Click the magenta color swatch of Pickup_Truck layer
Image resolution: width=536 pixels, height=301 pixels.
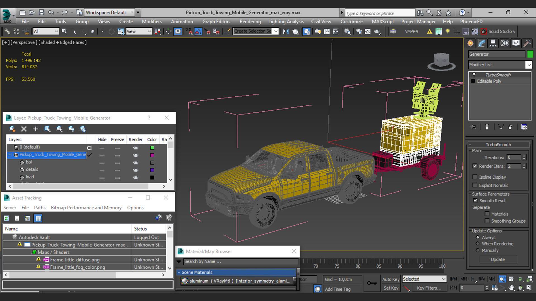(x=152, y=155)
